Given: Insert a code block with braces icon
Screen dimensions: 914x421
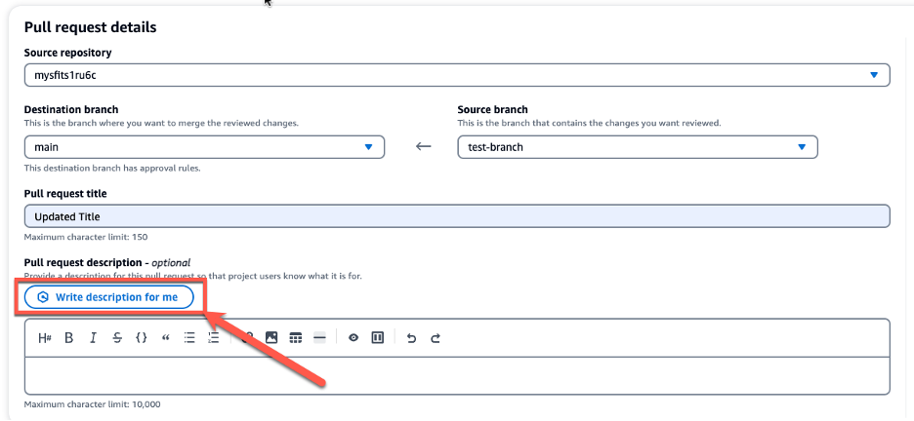Looking at the screenshot, I should coord(141,338).
